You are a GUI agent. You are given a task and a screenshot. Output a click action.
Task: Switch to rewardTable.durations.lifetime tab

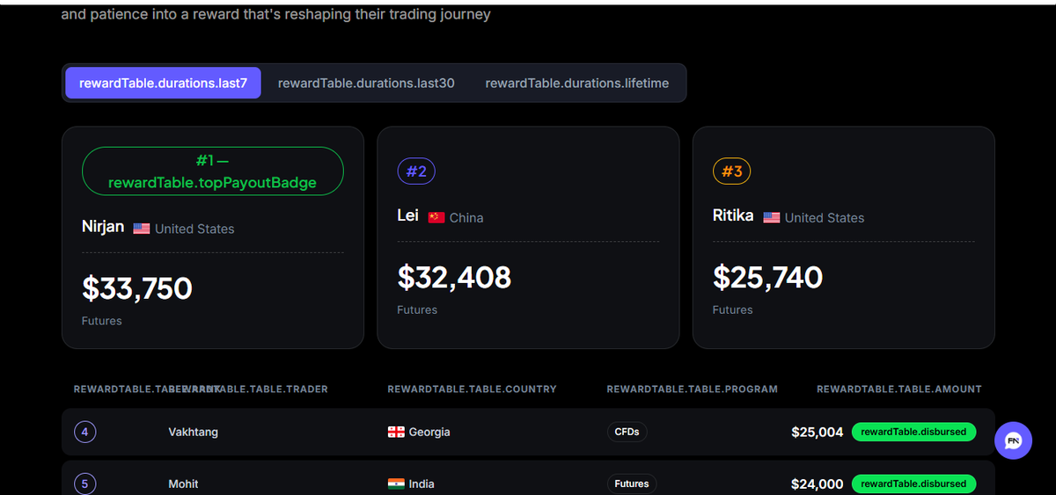click(x=577, y=83)
